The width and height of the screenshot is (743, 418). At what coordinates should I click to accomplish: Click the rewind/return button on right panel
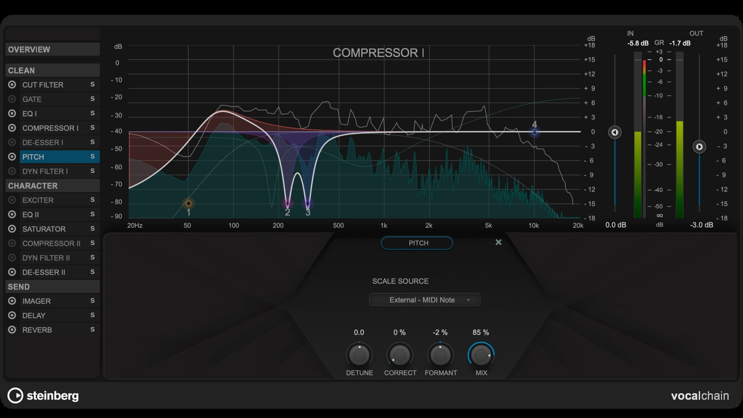click(614, 132)
